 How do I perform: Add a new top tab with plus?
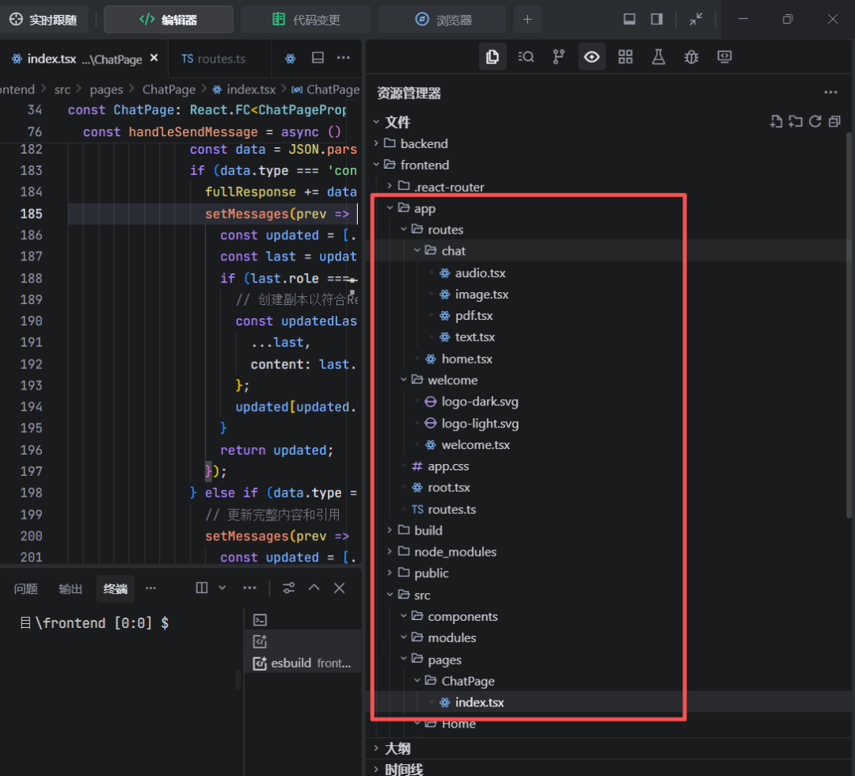527,20
